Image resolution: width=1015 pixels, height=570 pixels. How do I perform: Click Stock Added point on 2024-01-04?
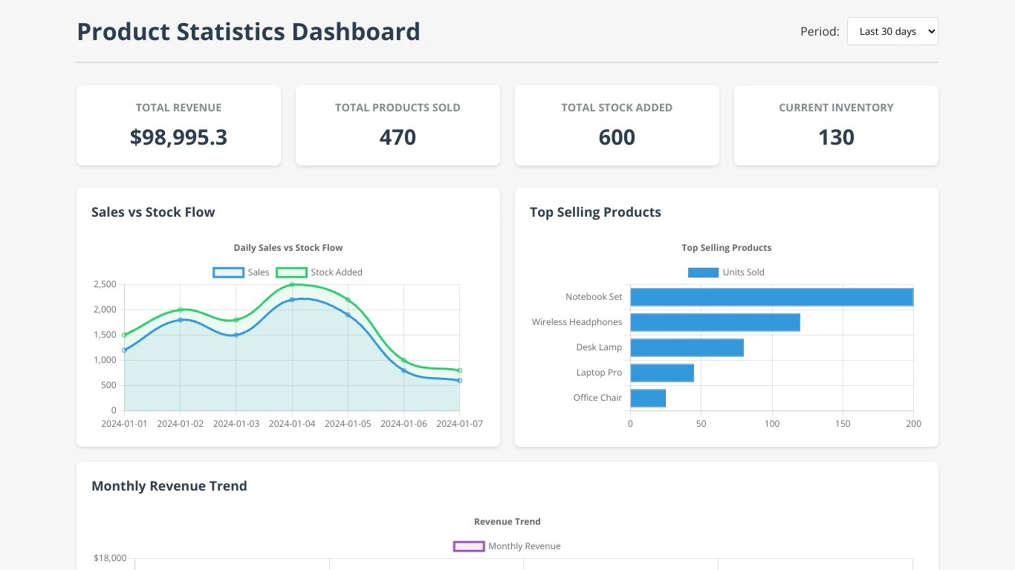[x=292, y=284]
